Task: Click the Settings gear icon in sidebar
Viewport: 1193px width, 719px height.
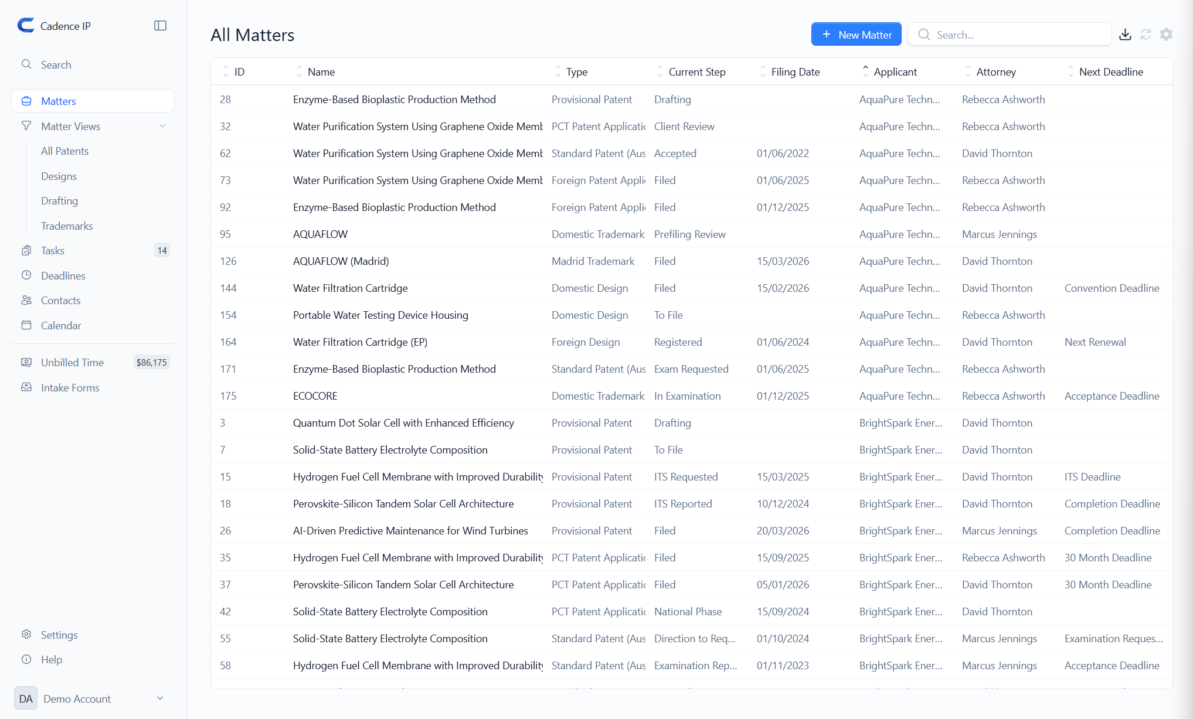Action: coord(26,635)
